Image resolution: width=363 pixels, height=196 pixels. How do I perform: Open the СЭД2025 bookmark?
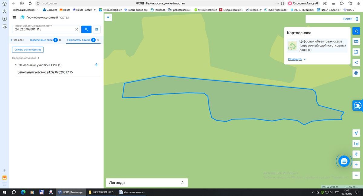point(50,10)
